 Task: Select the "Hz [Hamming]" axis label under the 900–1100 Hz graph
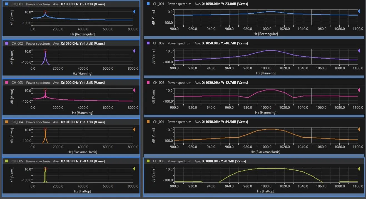tap(266, 113)
